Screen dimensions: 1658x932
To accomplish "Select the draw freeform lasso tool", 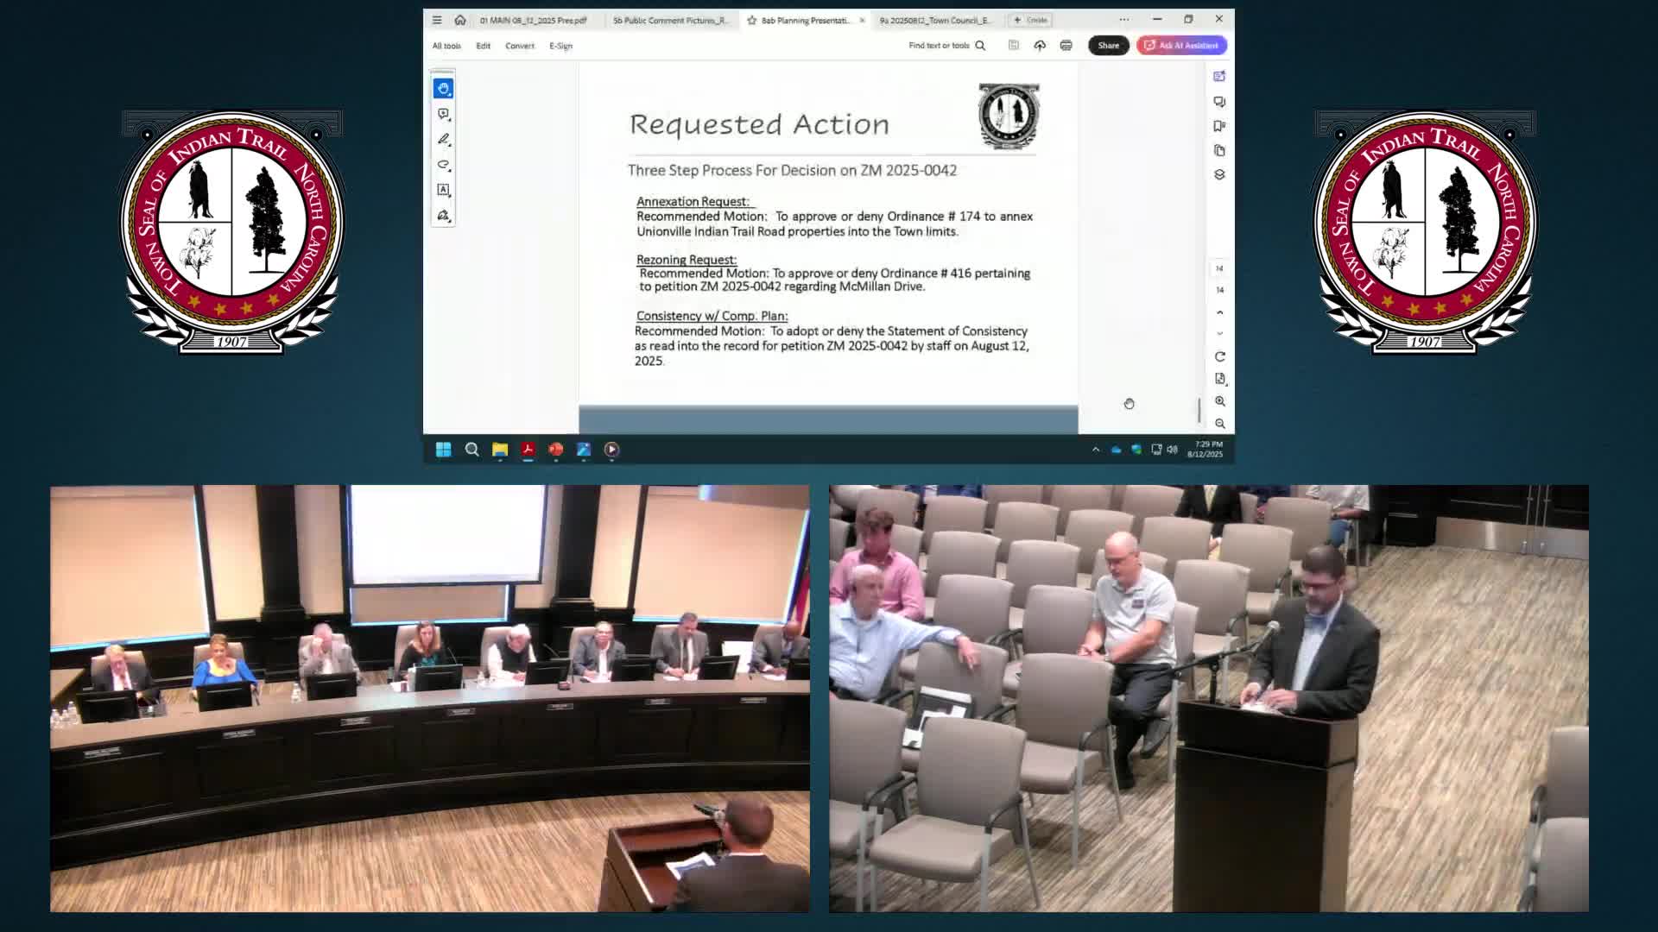I will point(443,164).
